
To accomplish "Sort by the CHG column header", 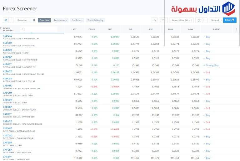I will pyautogui.click(x=110, y=29).
